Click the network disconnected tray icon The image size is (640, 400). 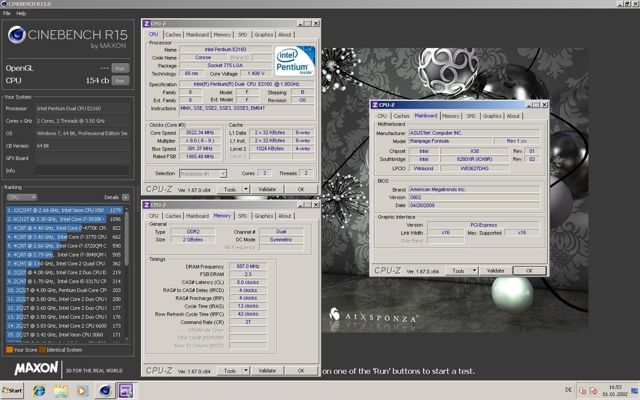click(x=593, y=391)
